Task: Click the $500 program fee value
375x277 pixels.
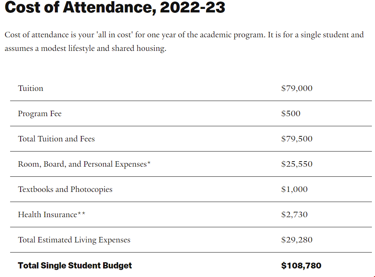Action: 291,113
